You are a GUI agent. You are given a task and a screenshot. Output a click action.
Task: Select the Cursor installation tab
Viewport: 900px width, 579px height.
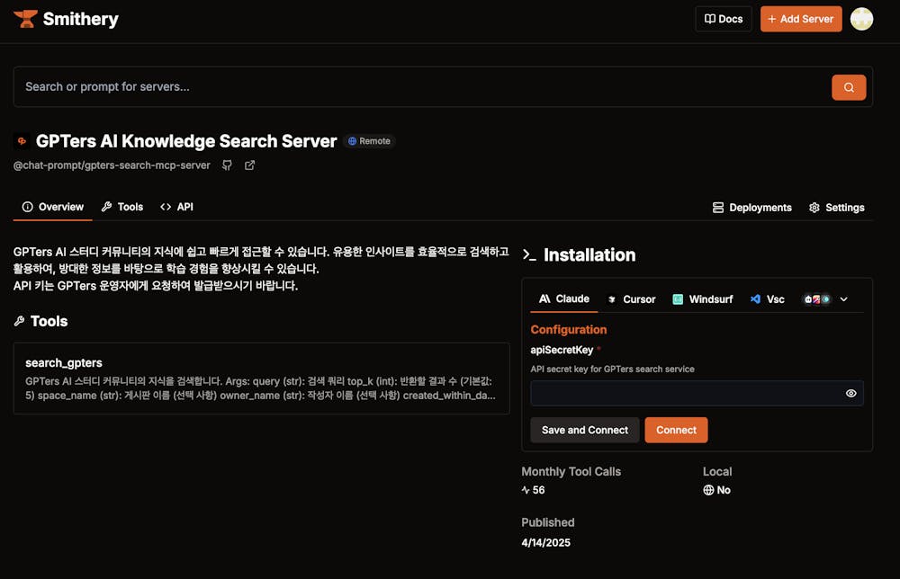[632, 298]
